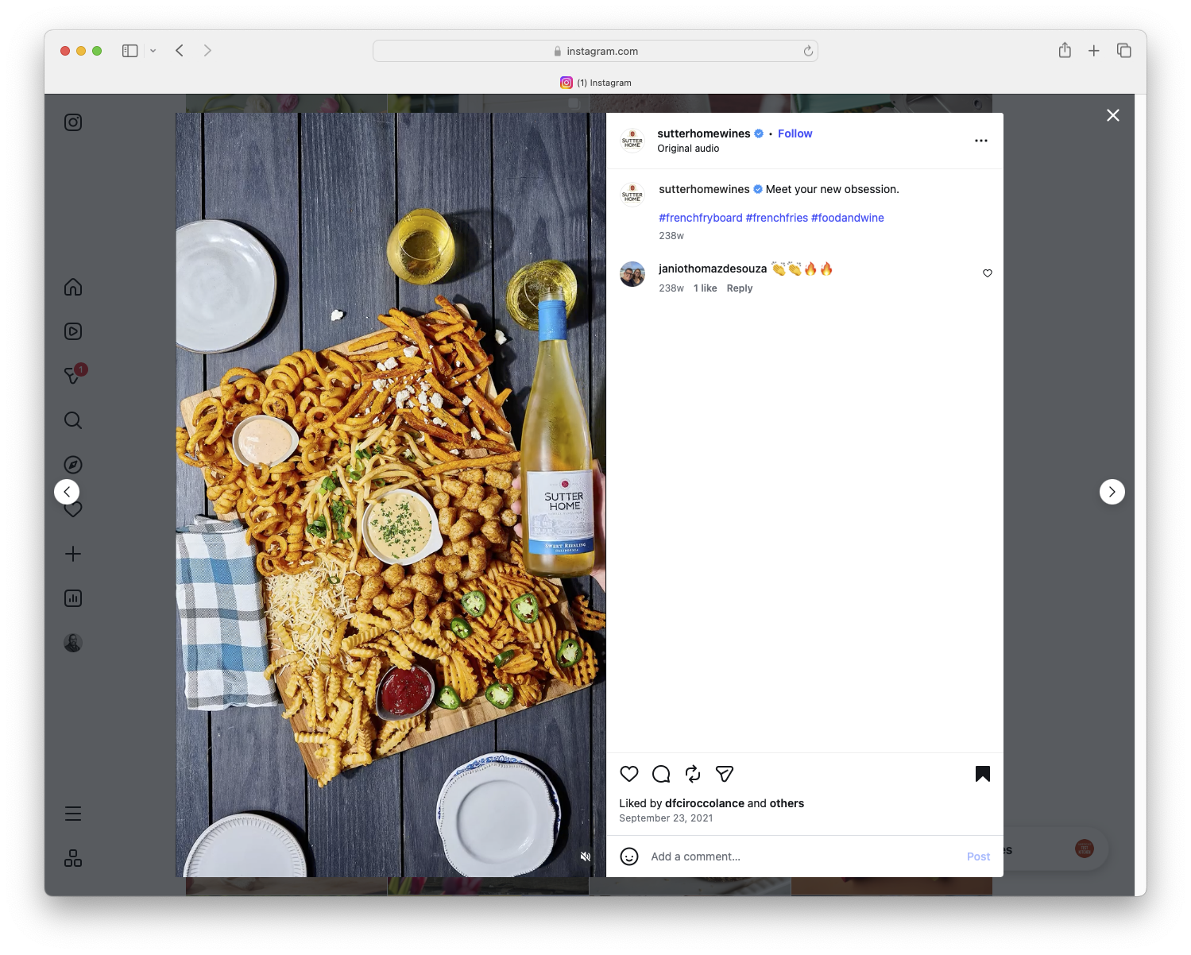The image size is (1191, 955).
Task: Open Instagram home from logo icon
Action: [x=73, y=122]
